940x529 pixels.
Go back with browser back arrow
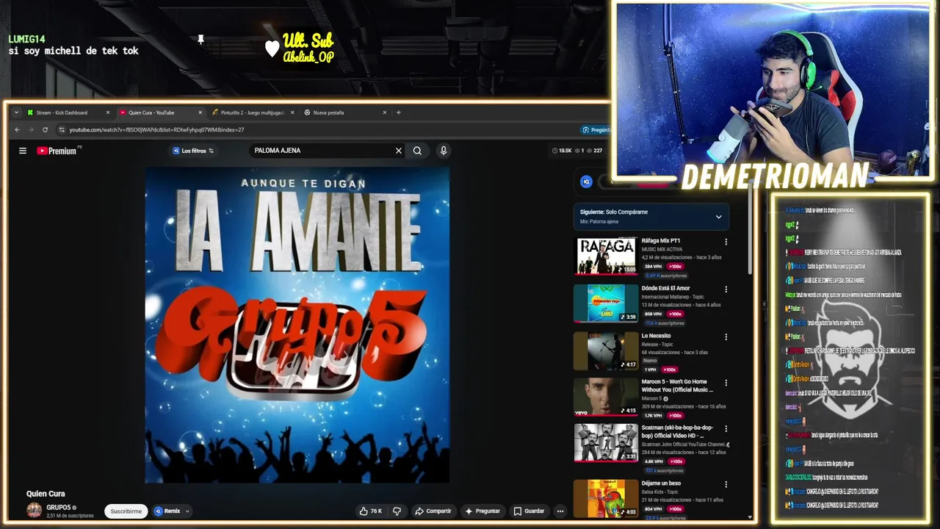[x=18, y=129]
